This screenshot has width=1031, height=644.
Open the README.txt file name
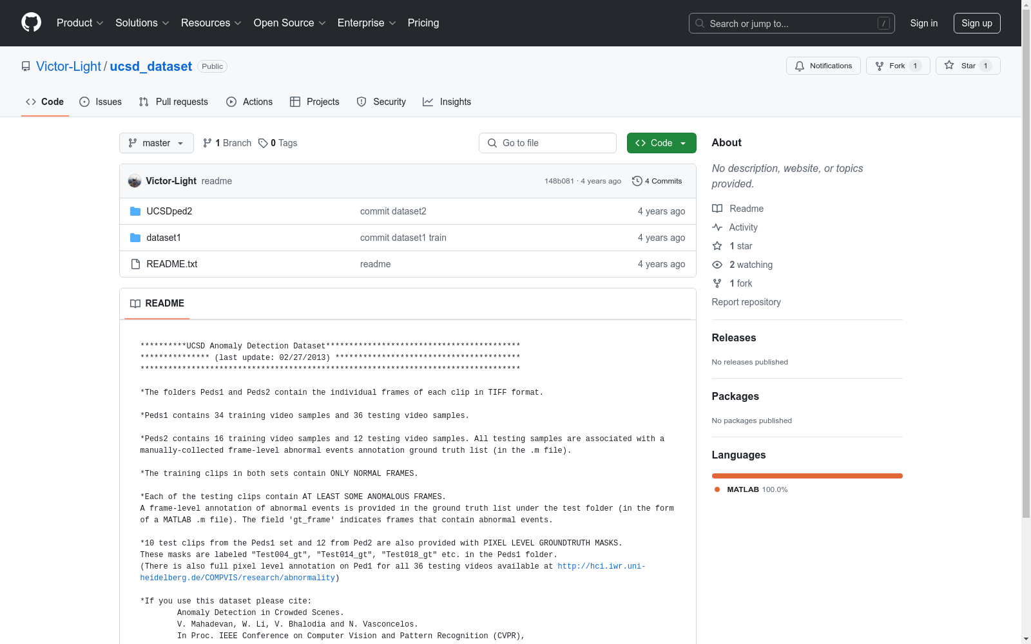click(x=172, y=264)
